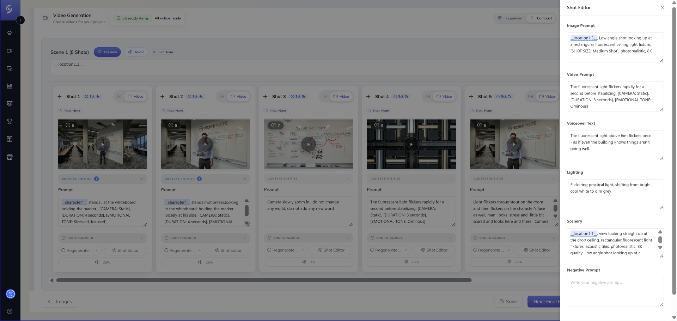Screen dimensions: 677x321
Task: Open Shot Editor for Shot 1
Action: (x=126, y=250)
